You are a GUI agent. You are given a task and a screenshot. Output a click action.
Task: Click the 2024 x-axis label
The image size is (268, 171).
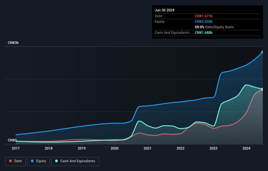[246, 148]
